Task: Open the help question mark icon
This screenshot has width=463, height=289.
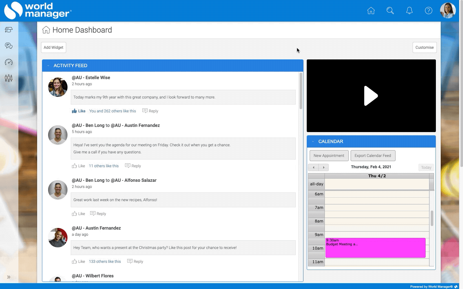Action: coord(428,11)
